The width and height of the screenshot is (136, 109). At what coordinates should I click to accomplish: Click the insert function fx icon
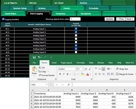(69, 85)
